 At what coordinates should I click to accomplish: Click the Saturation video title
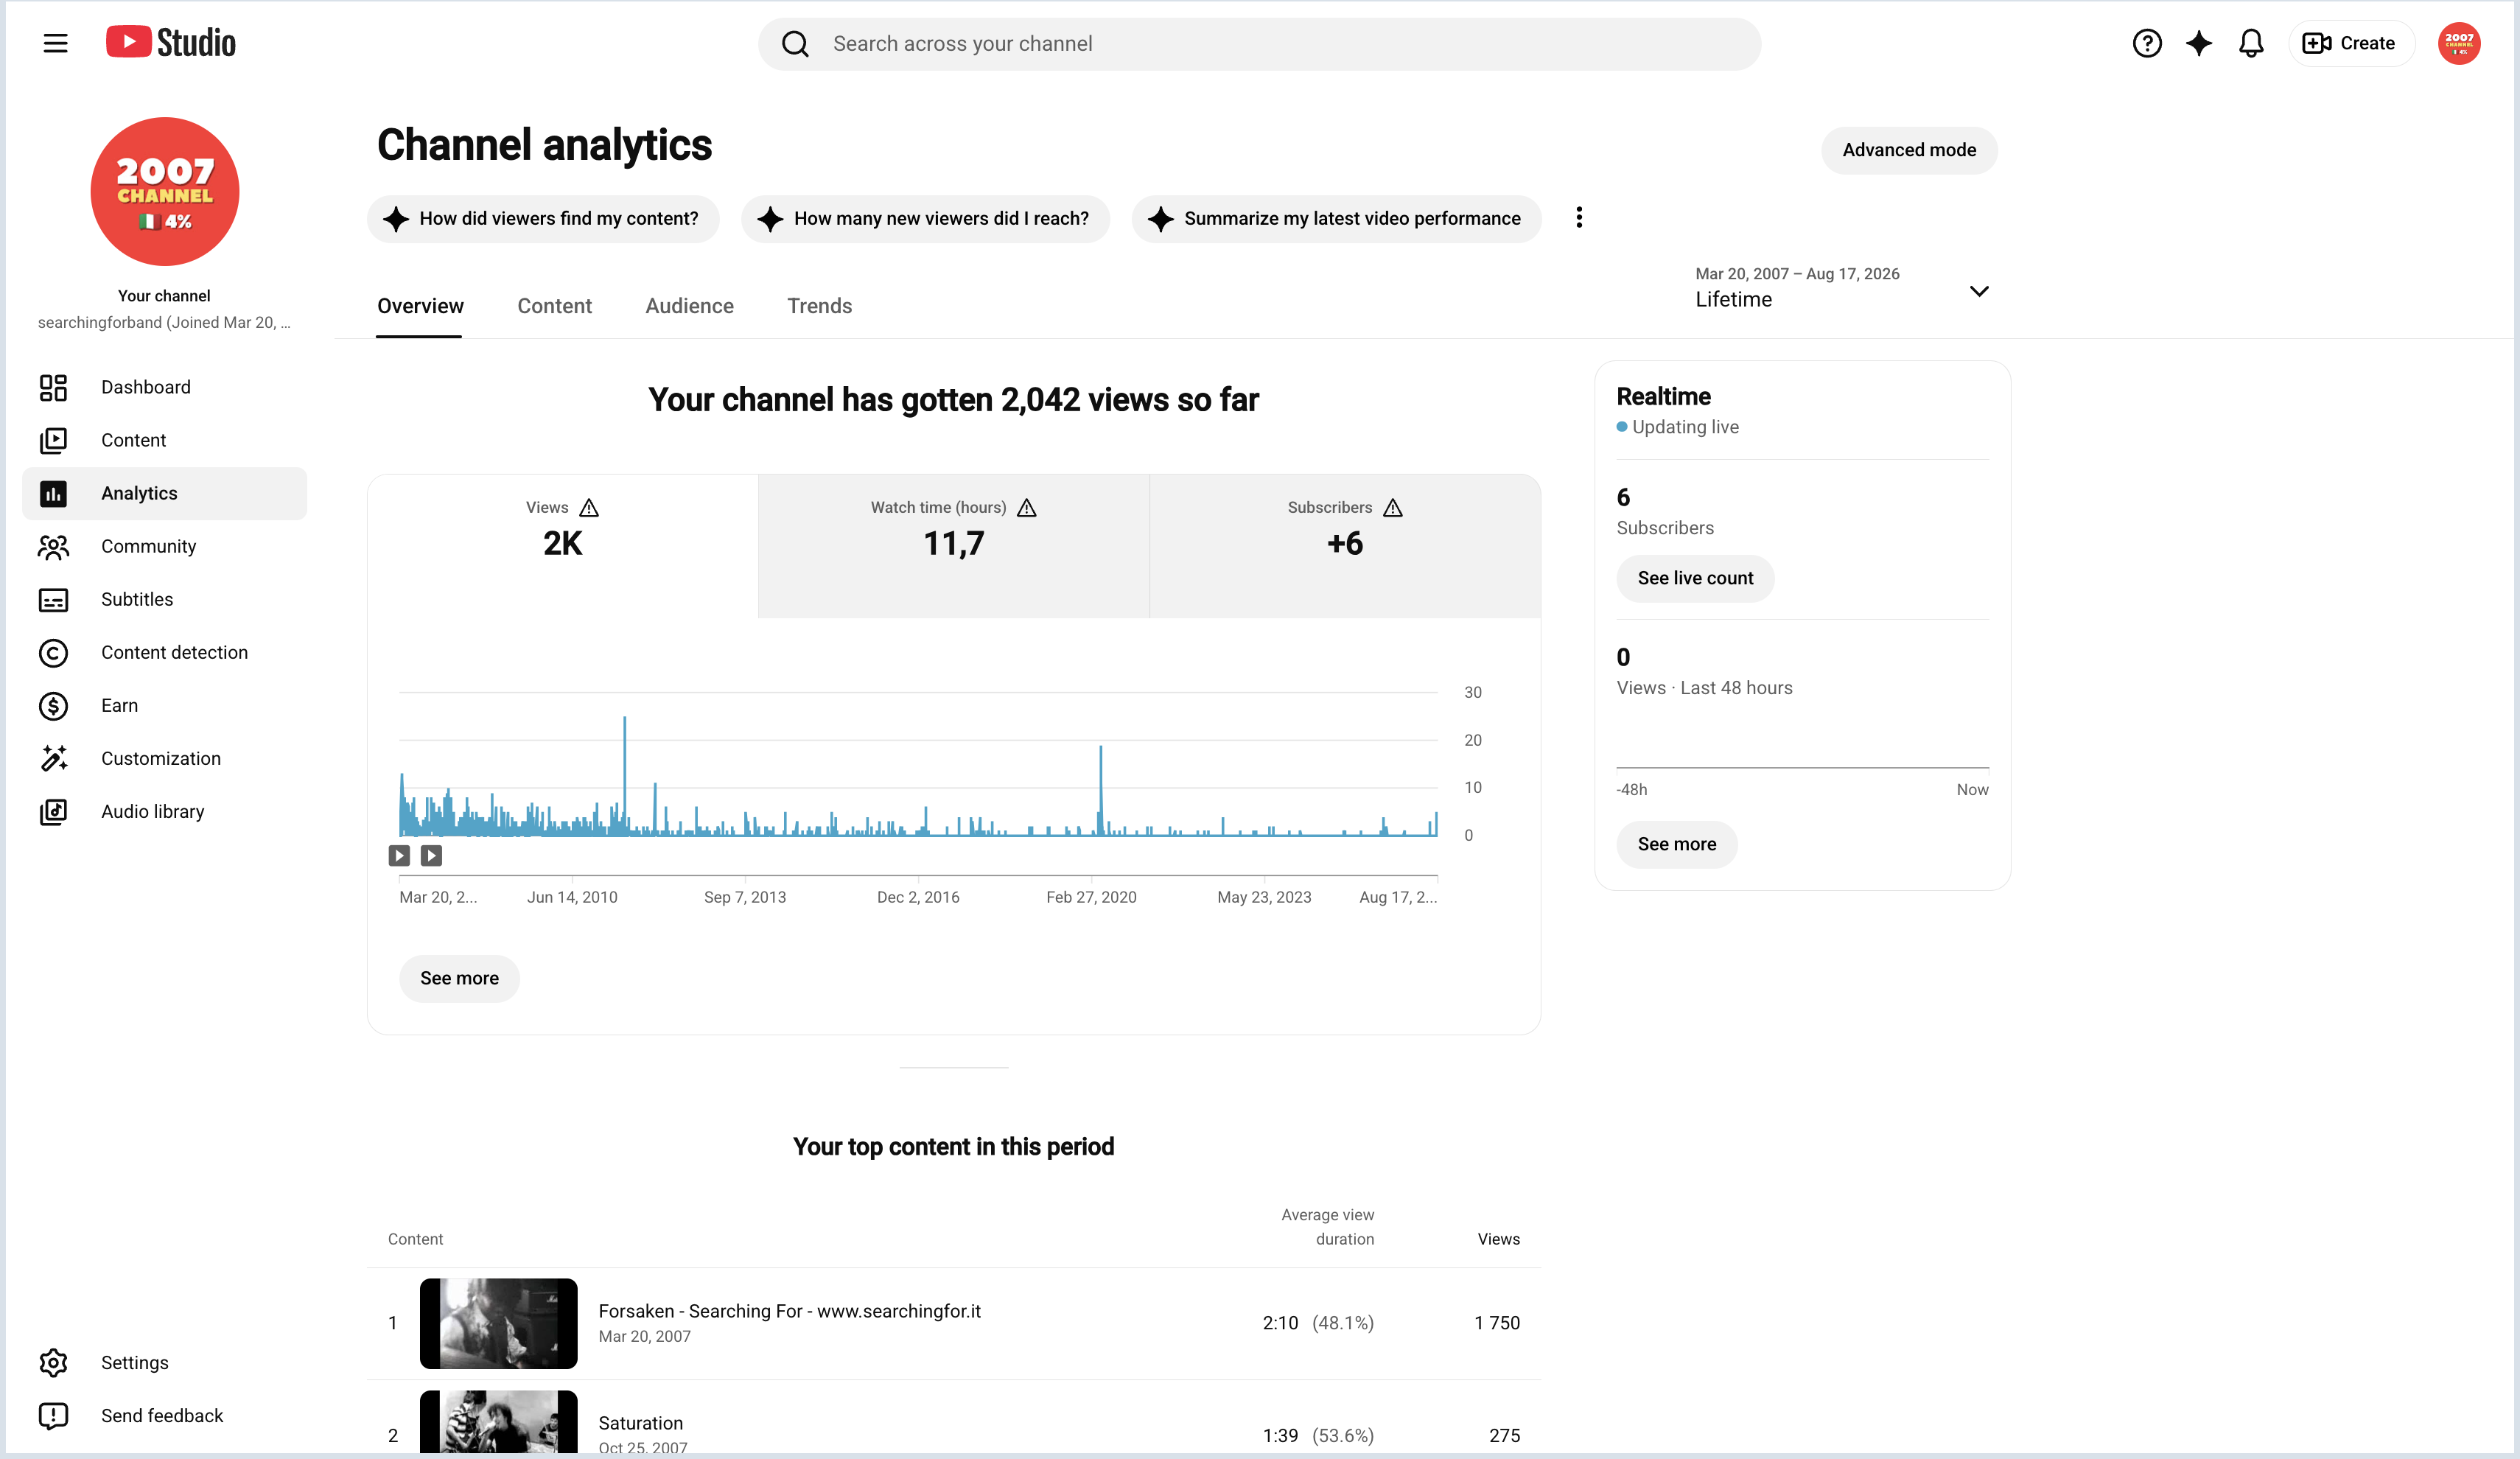pos(640,1423)
